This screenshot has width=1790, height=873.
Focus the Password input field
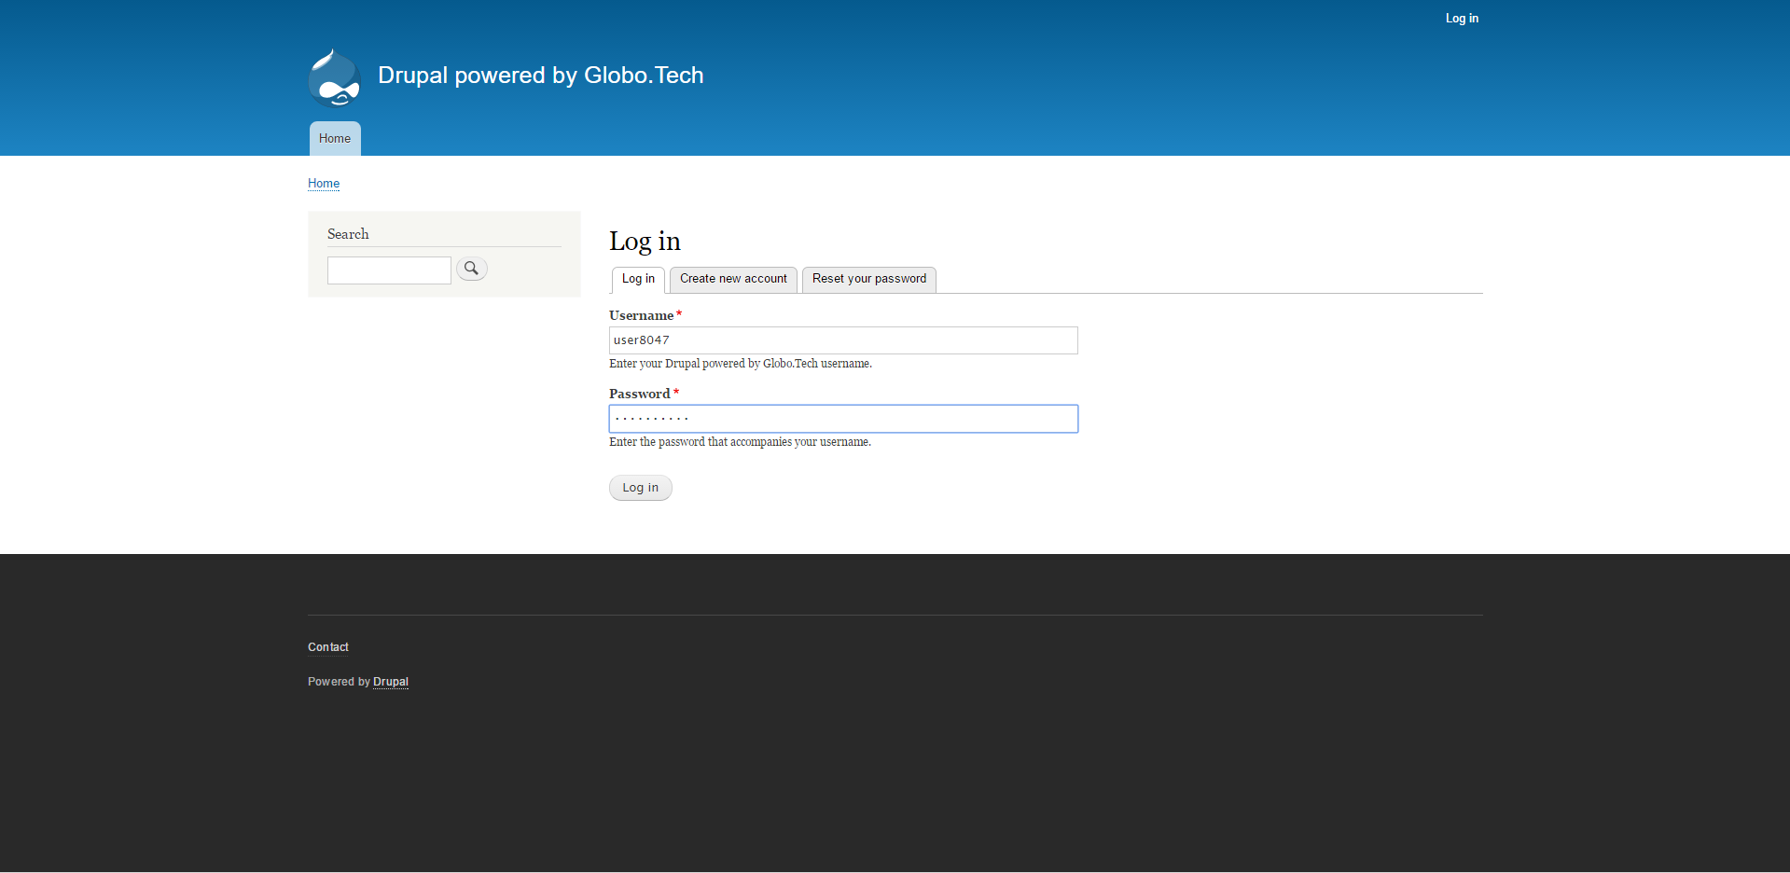843,419
